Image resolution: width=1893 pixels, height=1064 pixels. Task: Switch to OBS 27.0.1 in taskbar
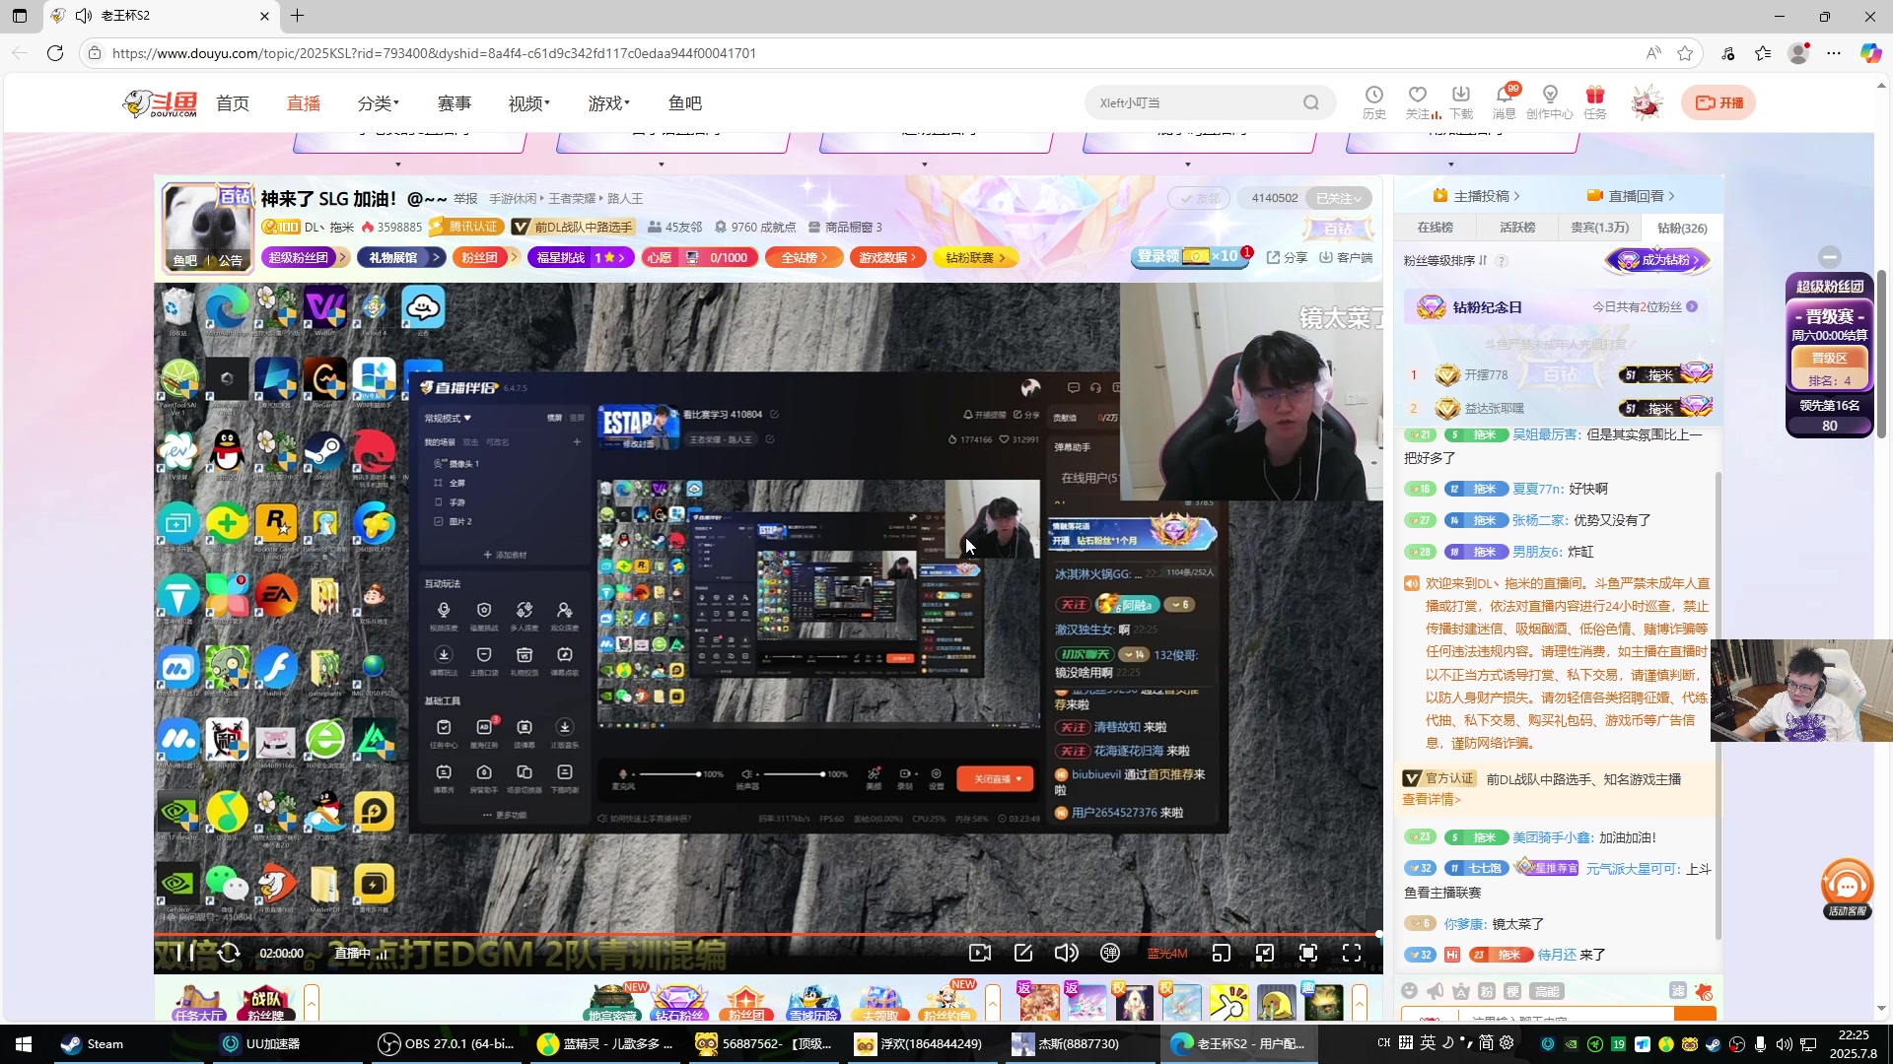pos(448,1043)
